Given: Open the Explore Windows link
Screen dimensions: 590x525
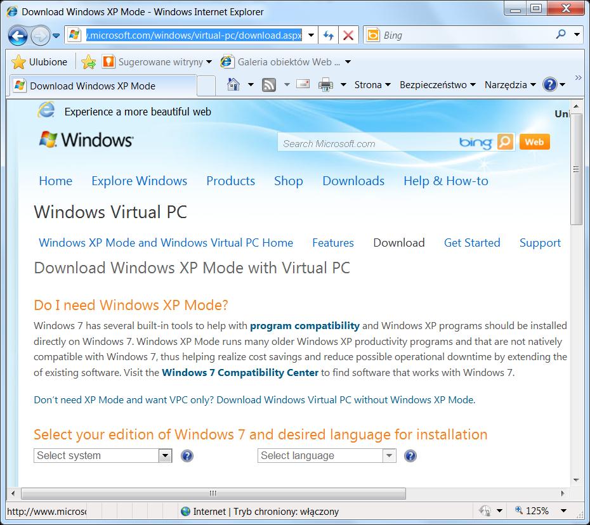Looking at the screenshot, I should [x=139, y=181].
